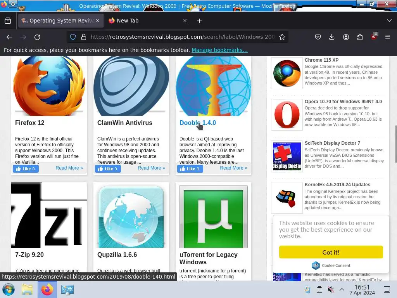
Task: Open the ClamWin Antivirus post title
Action: (x=125, y=123)
